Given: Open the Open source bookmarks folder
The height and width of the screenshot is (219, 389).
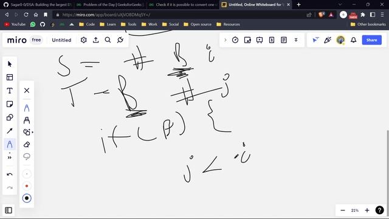Looking at the screenshot, I should click(x=198, y=24).
